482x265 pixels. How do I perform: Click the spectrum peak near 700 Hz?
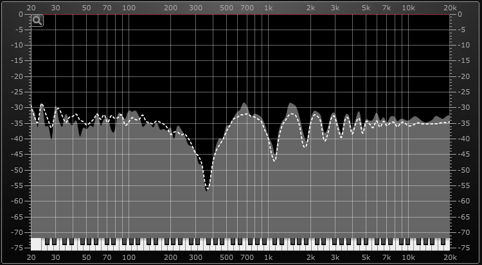point(244,104)
